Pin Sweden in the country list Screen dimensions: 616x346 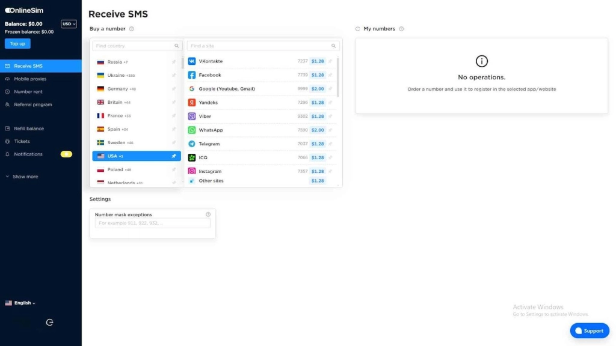point(174,143)
